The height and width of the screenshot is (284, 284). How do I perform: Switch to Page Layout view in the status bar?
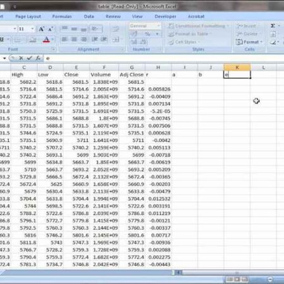237,280
